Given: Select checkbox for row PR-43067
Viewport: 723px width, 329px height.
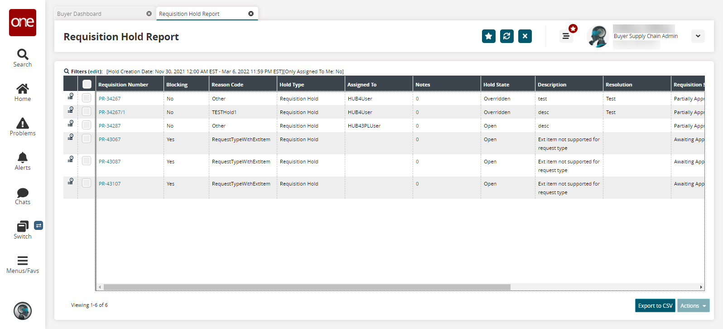Looking at the screenshot, I should [x=87, y=139].
